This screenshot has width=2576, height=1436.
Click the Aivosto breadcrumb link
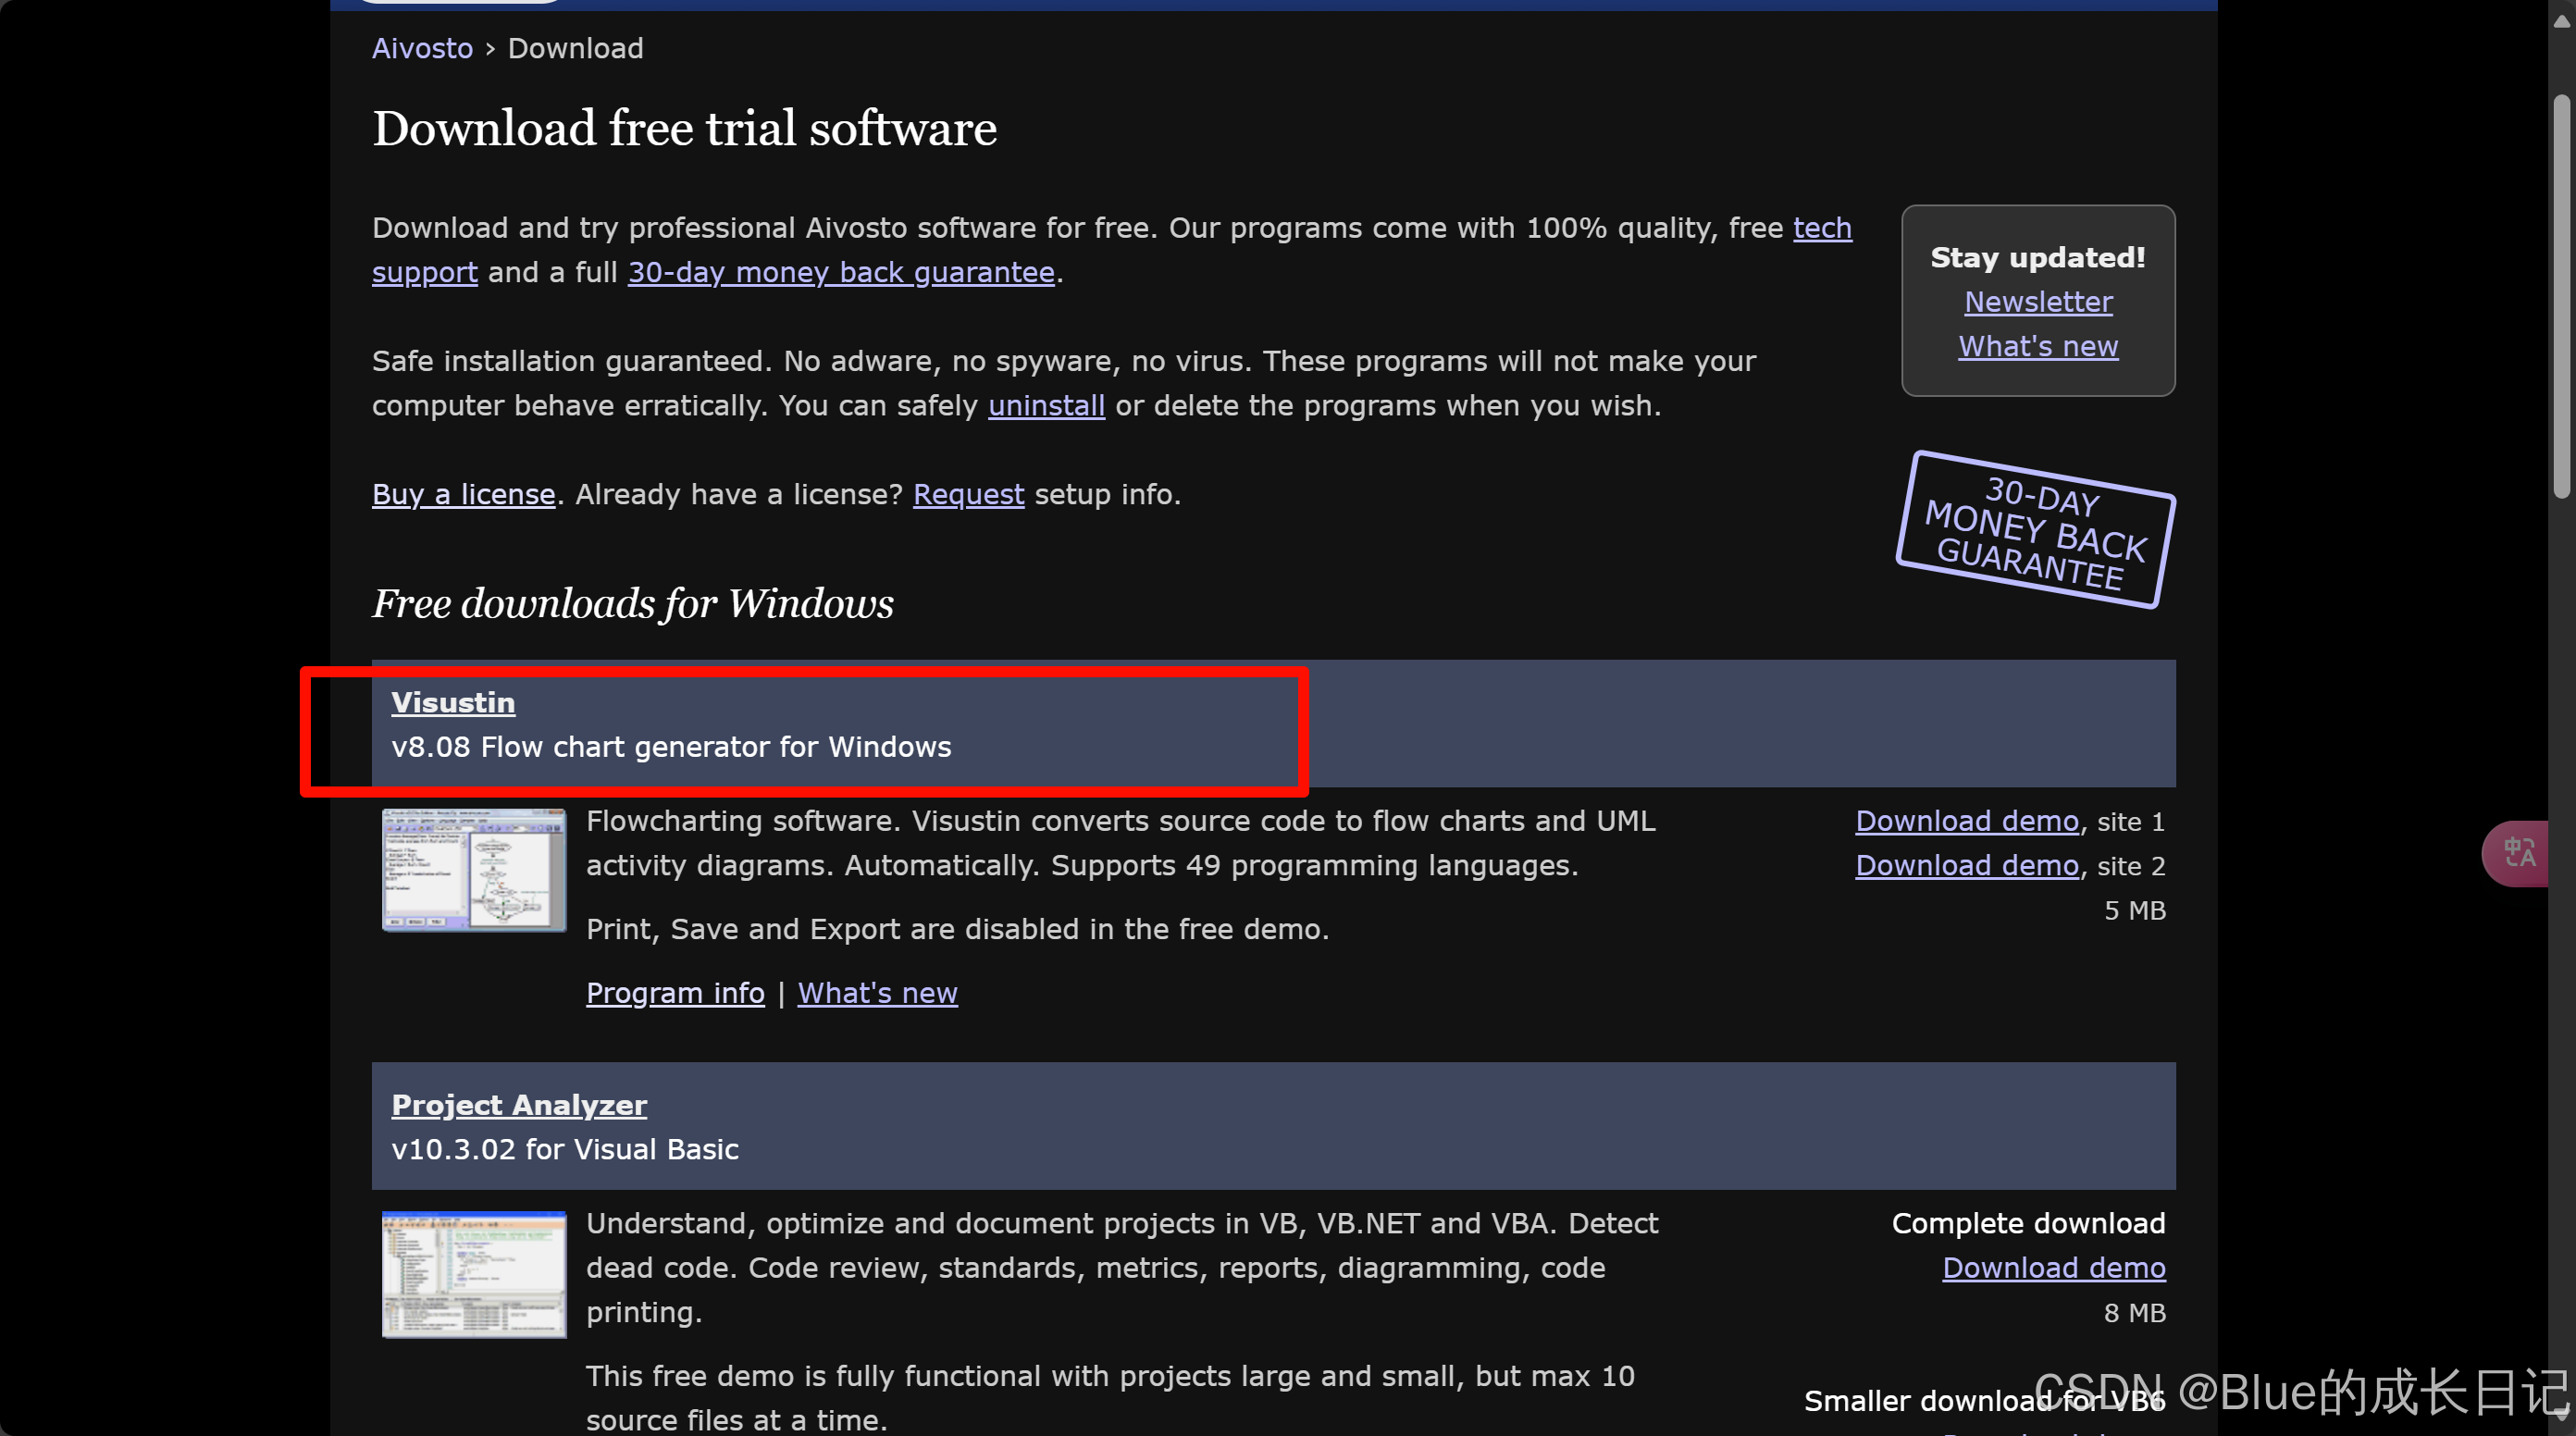[x=422, y=48]
